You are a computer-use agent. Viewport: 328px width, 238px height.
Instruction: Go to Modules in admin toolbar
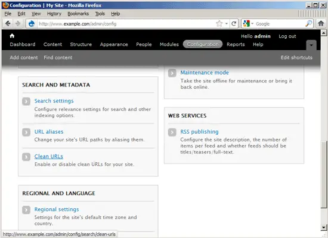tap(169, 44)
